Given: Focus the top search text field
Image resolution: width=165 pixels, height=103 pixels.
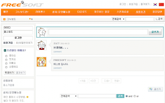Looking at the screenshot, I should point(140,19).
